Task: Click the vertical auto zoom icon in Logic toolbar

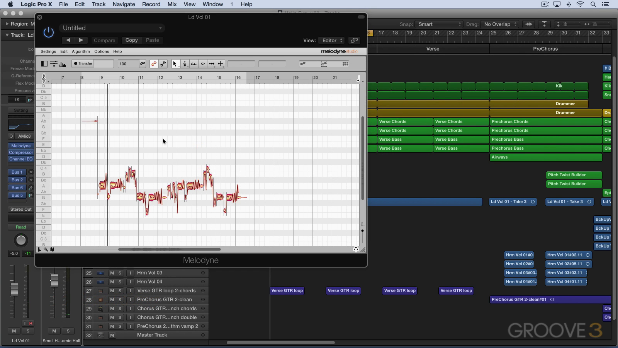Action: 544,24
